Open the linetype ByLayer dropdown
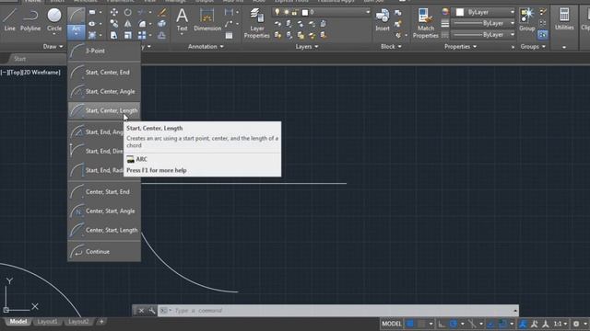 point(483,35)
